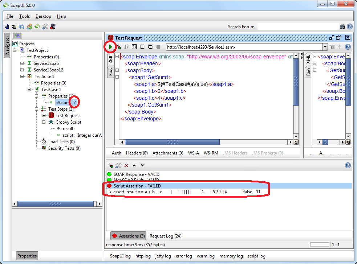Click the Search Forum input field
The height and width of the screenshot is (264, 357).
point(298,26)
